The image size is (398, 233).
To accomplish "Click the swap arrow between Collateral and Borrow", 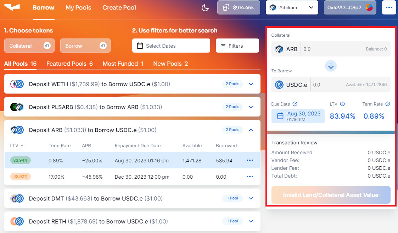I will 331,66.
